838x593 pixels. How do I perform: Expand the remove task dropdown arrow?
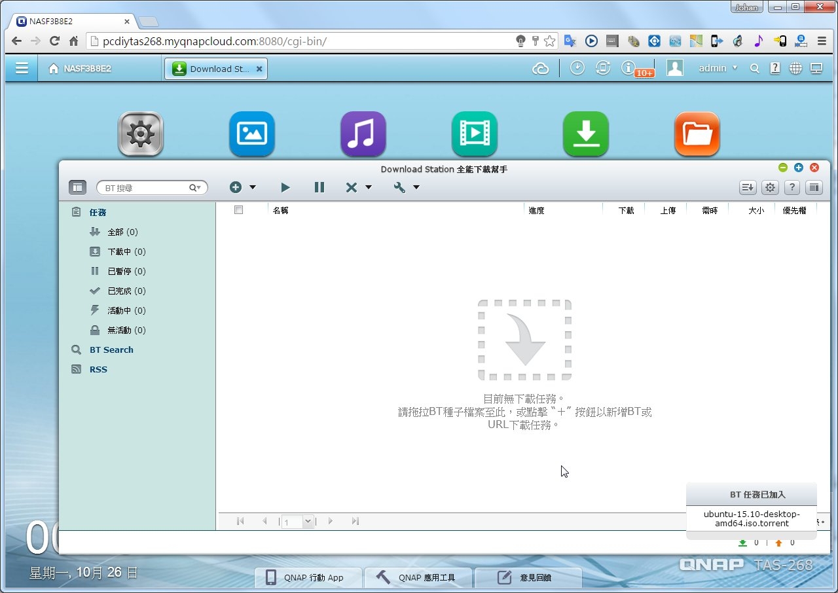[x=369, y=188]
